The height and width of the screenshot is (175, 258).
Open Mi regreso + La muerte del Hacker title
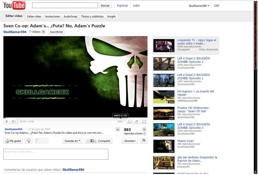tap(195, 93)
